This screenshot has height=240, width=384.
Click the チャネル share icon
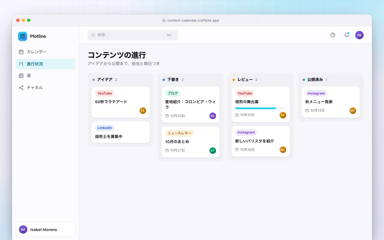(x=21, y=88)
